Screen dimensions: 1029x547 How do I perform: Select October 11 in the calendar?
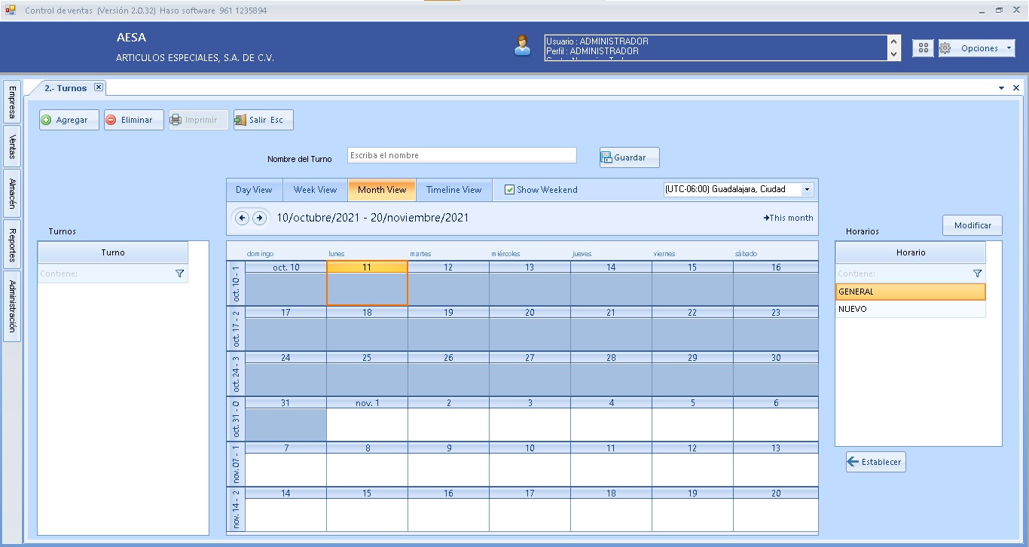(x=367, y=283)
